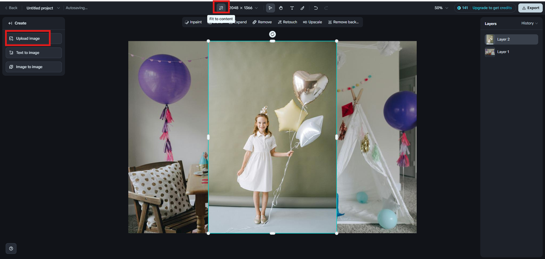Choose the Retouch tool
Image resolution: width=545 pixels, height=259 pixels.
287,22
